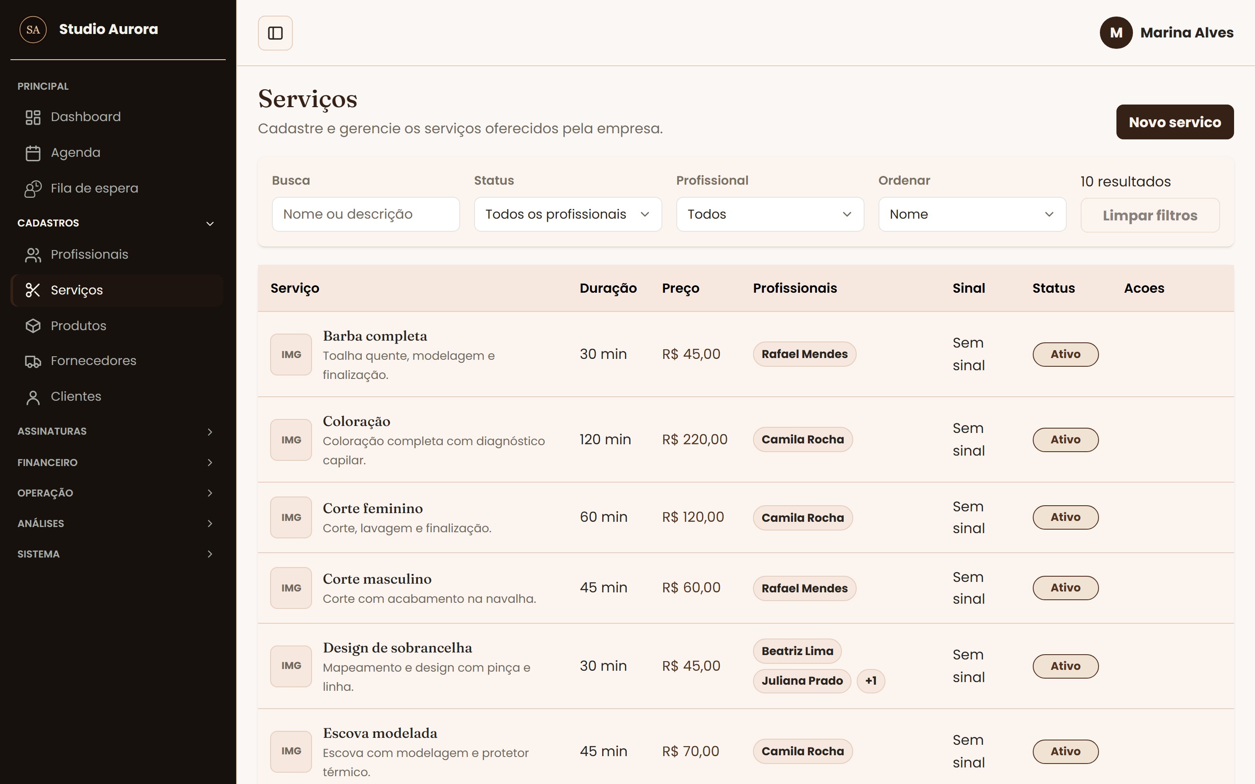The height and width of the screenshot is (784, 1255).
Task: Navigate to Profissionais menu item
Action: (x=118, y=255)
